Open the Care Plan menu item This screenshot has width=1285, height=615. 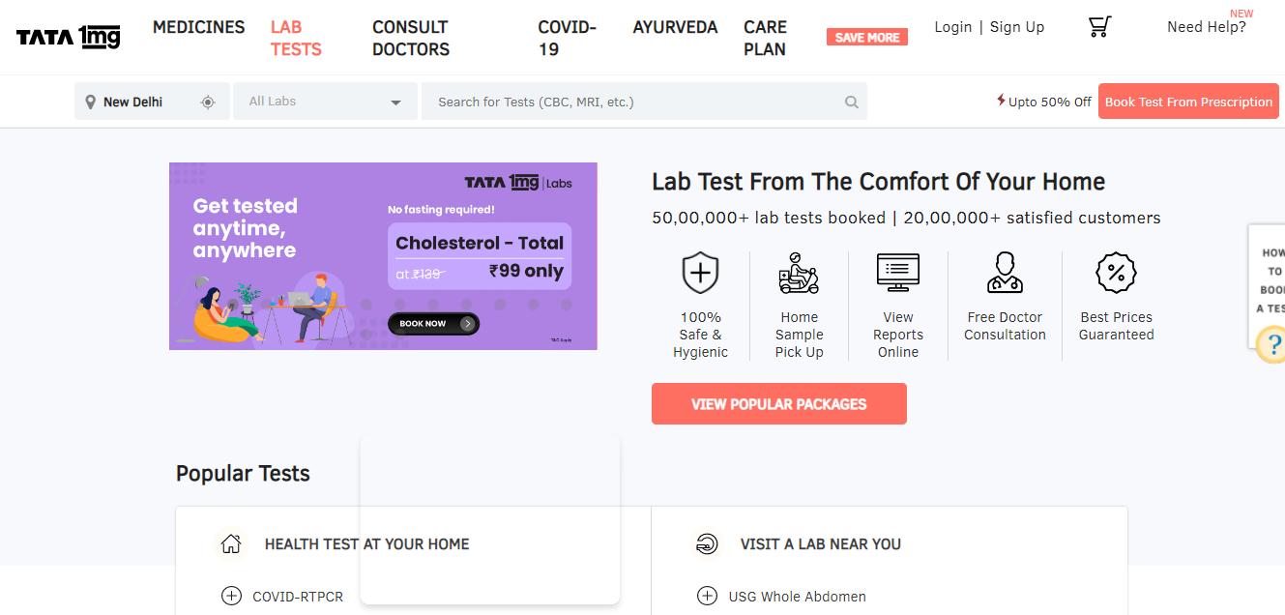pos(765,38)
